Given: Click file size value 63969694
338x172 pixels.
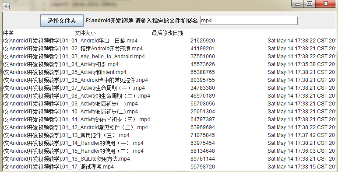Looking at the screenshot, I should tap(203, 127).
